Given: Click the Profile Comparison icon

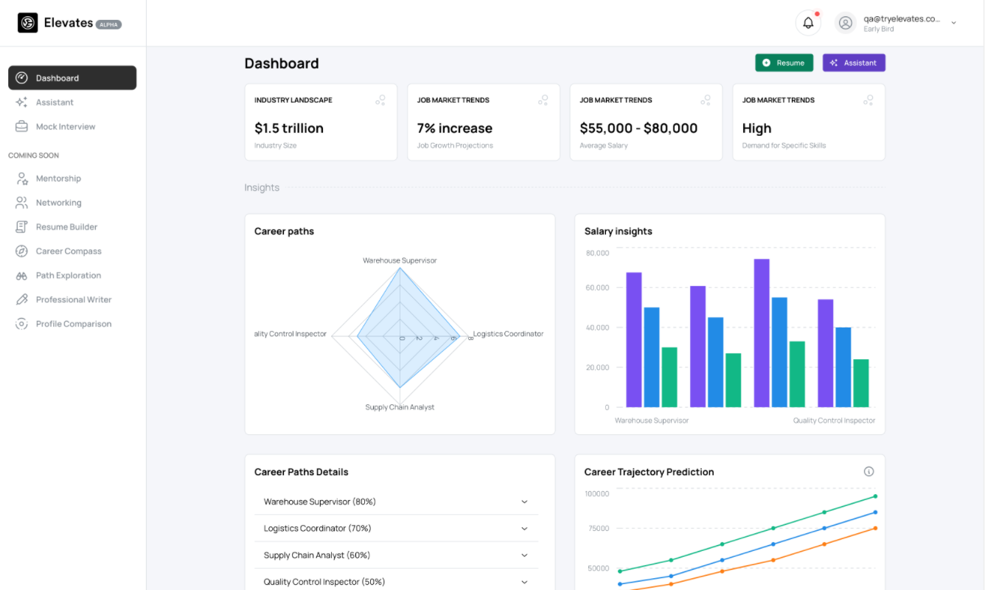Looking at the screenshot, I should [21, 324].
